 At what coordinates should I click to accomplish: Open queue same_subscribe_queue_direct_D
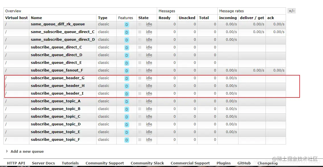pyautogui.click(x=63, y=39)
